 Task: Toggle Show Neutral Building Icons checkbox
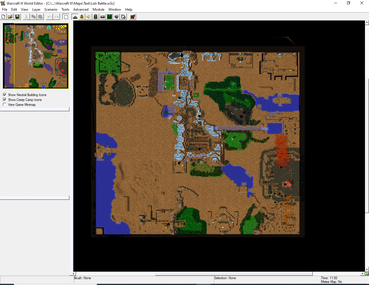5,95
